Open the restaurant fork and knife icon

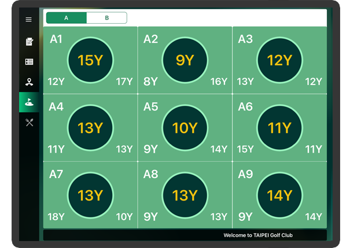[x=29, y=123]
